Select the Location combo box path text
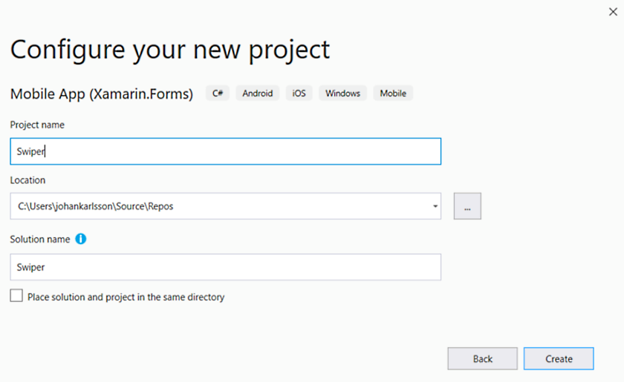 (96, 206)
